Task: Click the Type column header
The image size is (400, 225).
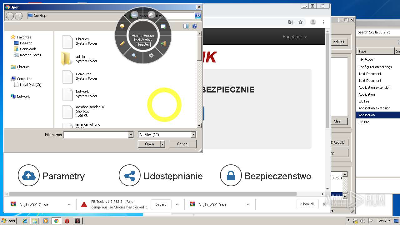Action: tap(376, 51)
